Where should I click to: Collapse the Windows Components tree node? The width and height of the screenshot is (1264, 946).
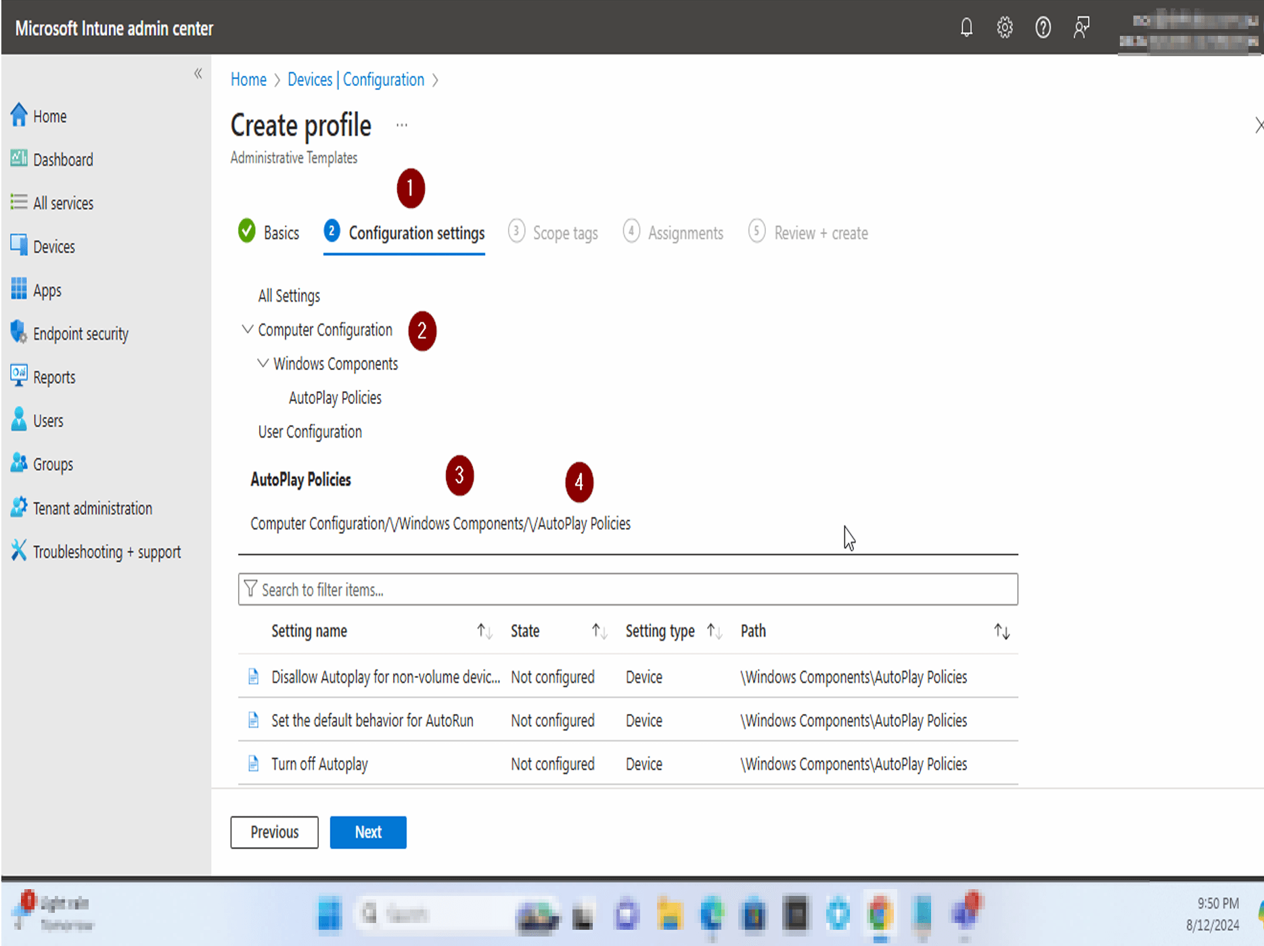(263, 363)
